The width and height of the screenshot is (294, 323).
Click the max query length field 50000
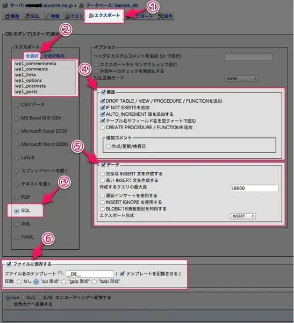coord(254,188)
